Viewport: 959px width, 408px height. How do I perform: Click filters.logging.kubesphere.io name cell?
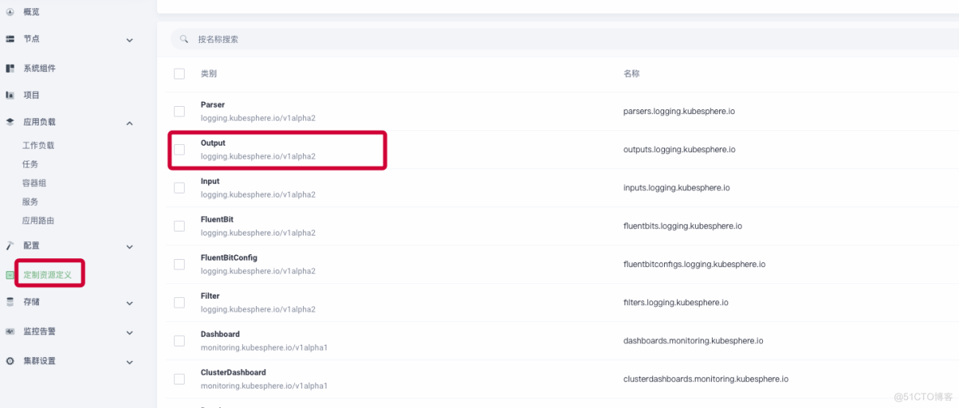(x=676, y=302)
